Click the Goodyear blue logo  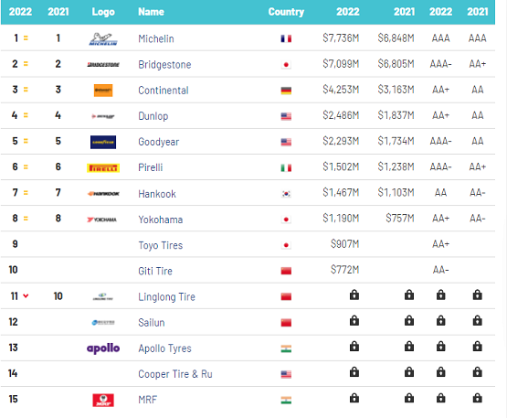103,142
